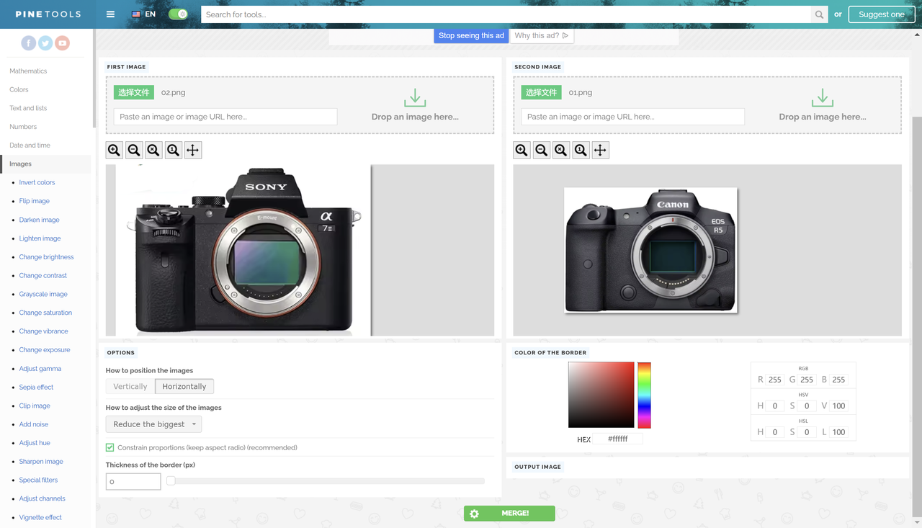Click the RGB red value field
Image resolution: width=922 pixels, height=528 pixels.
(x=775, y=380)
